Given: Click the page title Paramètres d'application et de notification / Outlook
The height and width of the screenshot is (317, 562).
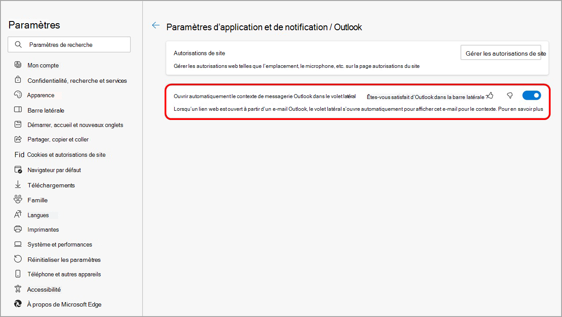Looking at the screenshot, I should [264, 27].
